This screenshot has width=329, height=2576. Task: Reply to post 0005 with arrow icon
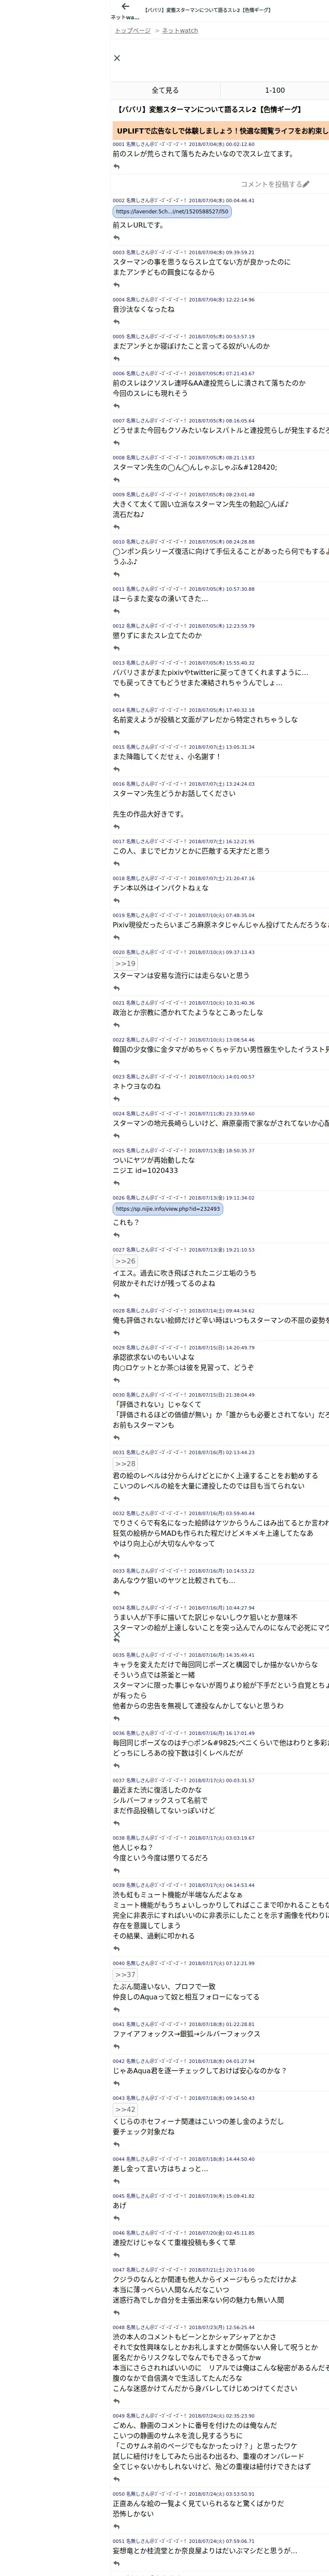[117, 359]
